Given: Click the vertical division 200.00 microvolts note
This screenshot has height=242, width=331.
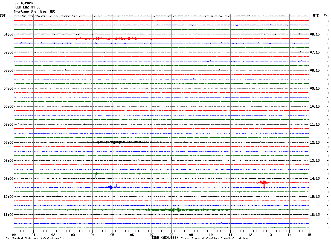Looking at the screenshot, I should (35, 238).
